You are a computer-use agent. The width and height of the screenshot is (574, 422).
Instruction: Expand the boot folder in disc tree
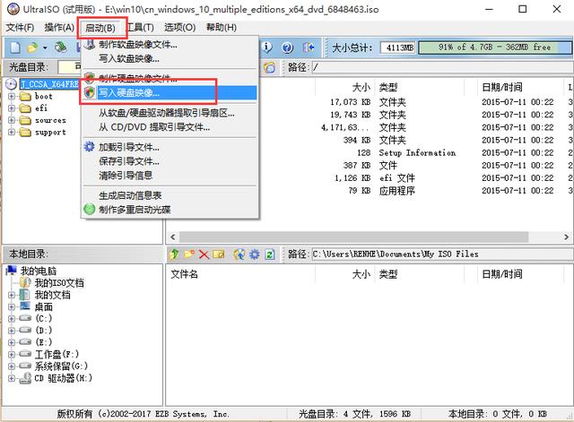click(x=12, y=97)
